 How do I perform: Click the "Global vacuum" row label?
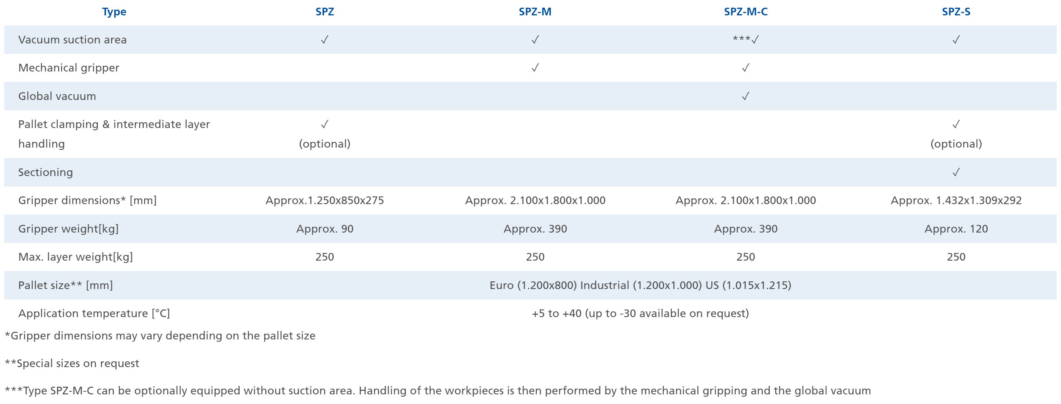[x=57, y=96]
